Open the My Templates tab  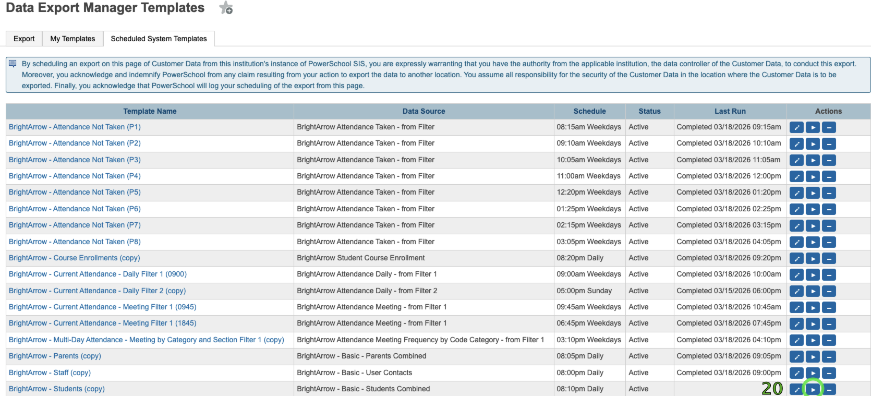click(x=72, y=39)
